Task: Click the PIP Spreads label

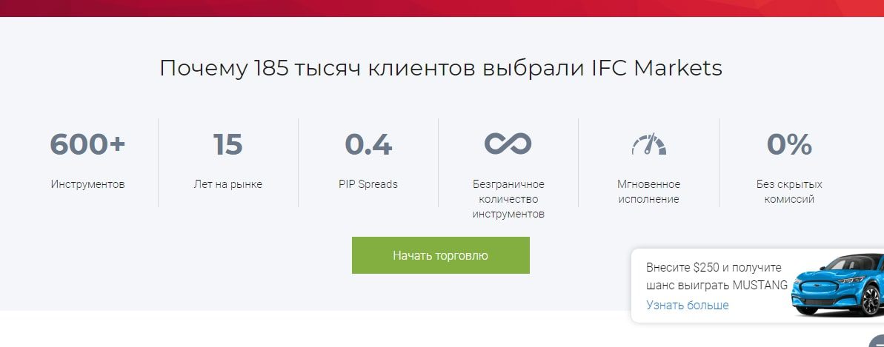Action: point(368,184)
